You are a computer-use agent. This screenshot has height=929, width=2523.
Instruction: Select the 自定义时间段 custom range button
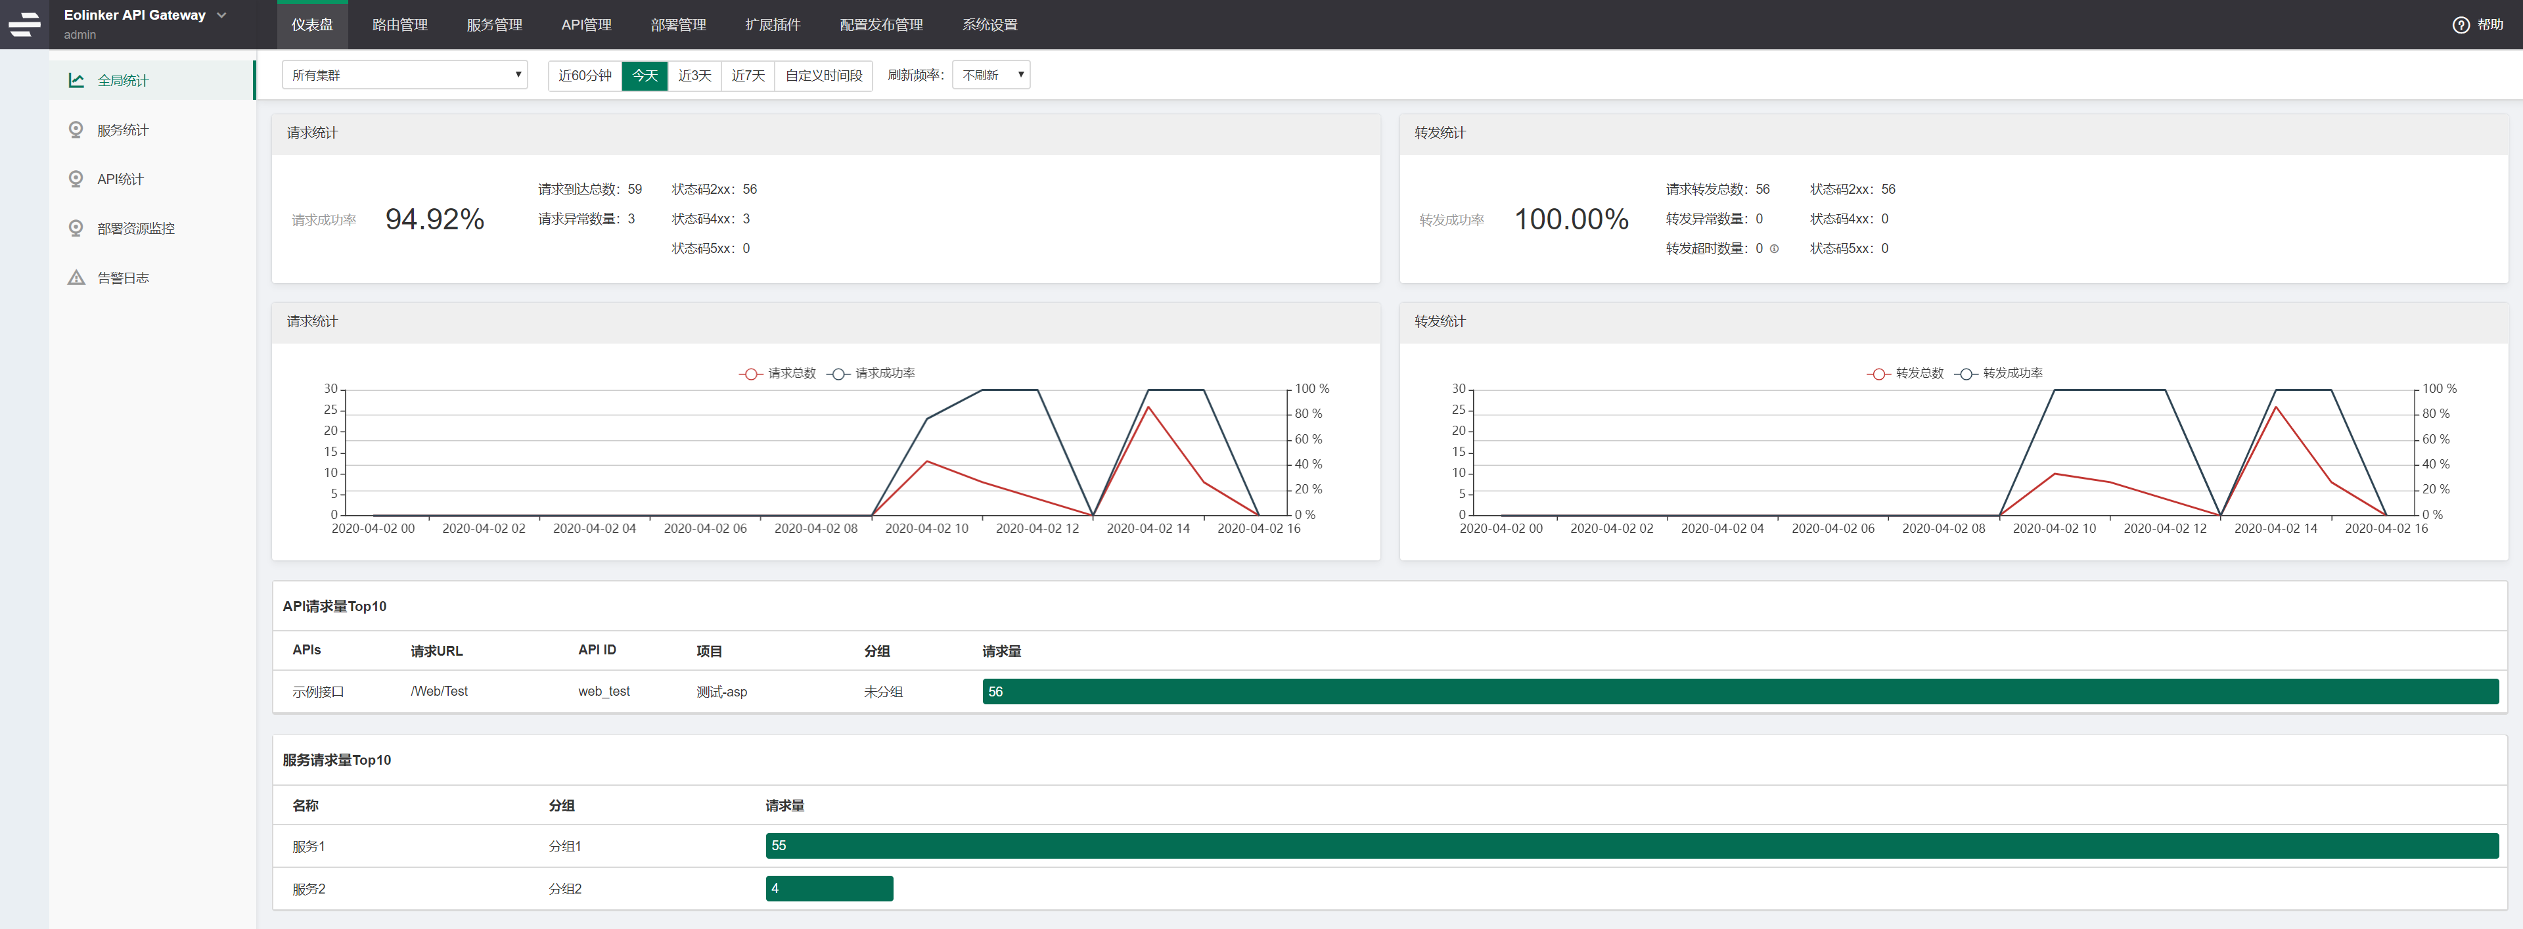823,76
